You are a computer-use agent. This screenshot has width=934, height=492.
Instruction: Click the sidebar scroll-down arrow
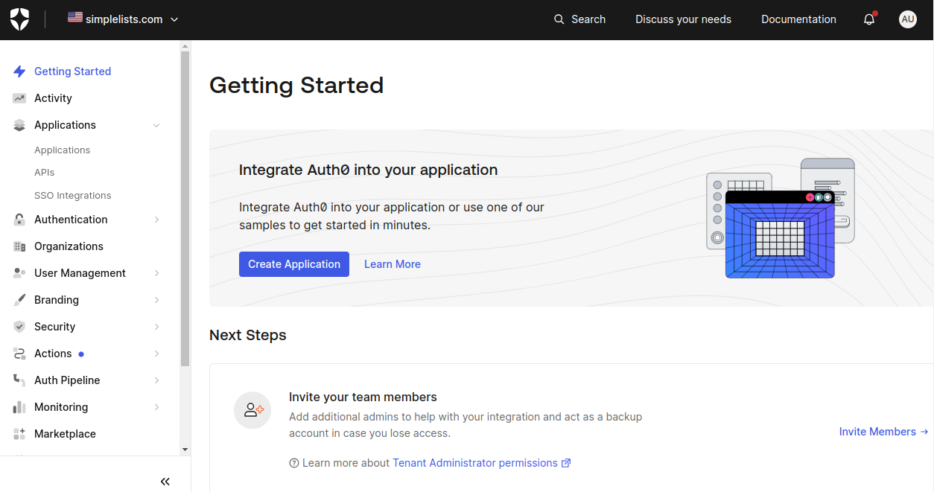pos(185,450)
